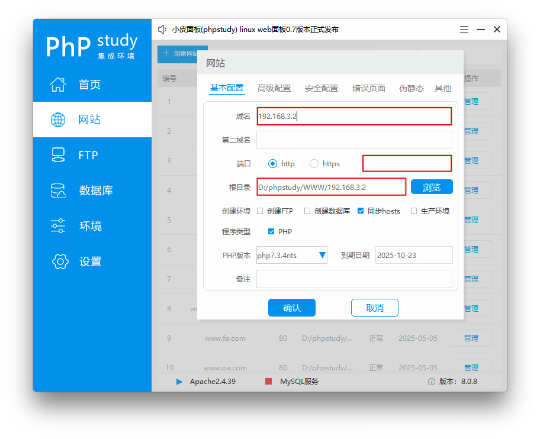Click the 浏览 browse button
Viewport: 540px width, 439px height.
(x=432, y=187)
